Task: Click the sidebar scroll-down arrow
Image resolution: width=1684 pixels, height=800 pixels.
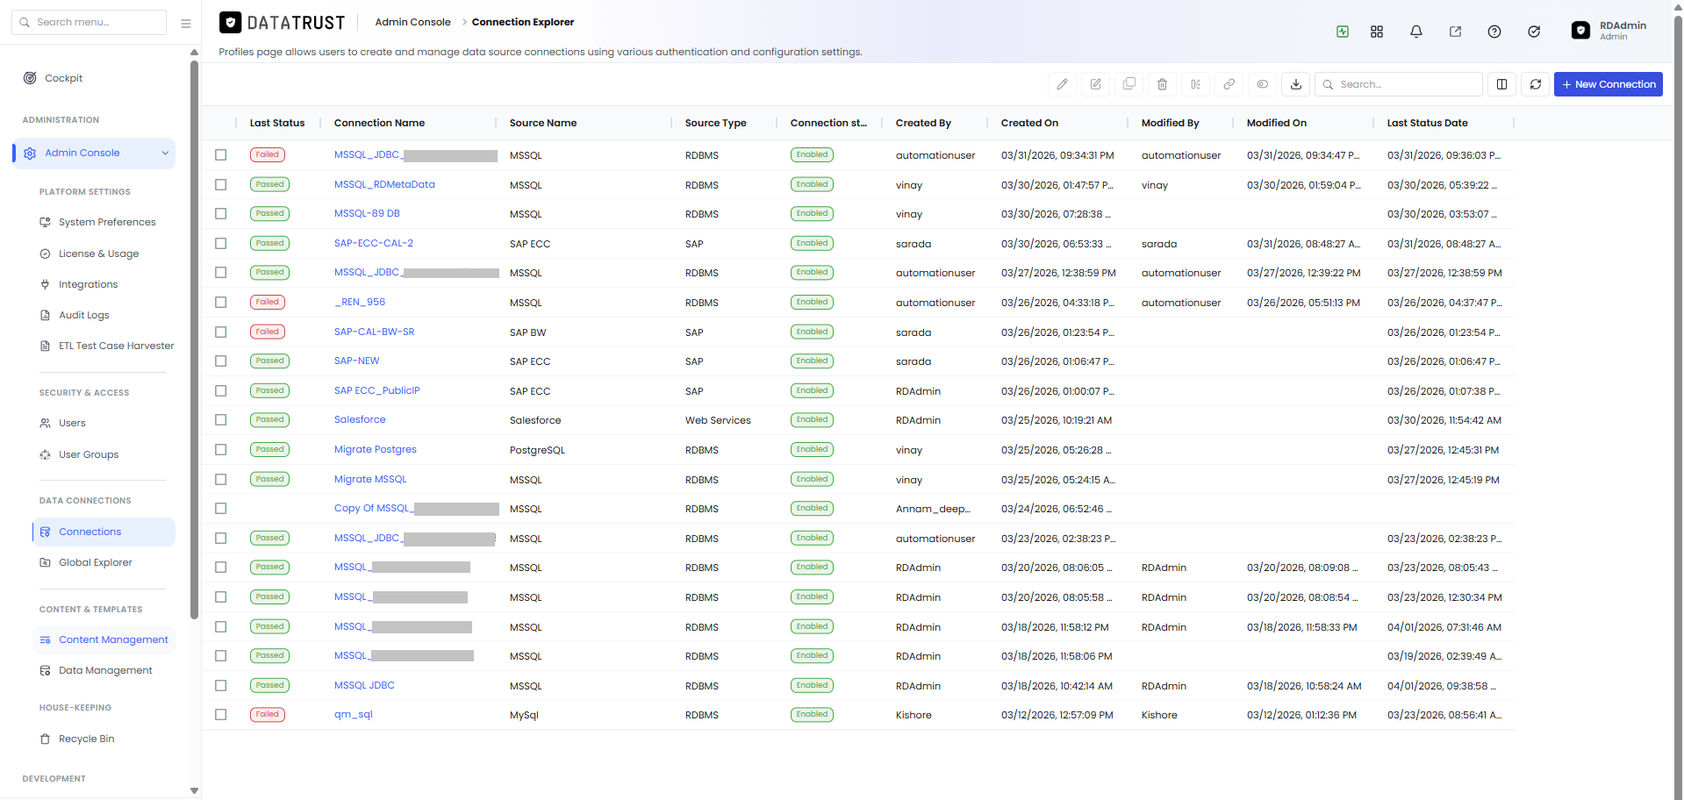Action: (x=194, y=790)
